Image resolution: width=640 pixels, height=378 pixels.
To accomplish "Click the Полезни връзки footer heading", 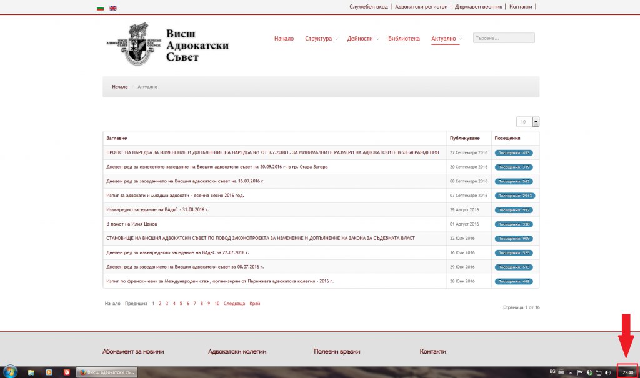I will 337,352.
